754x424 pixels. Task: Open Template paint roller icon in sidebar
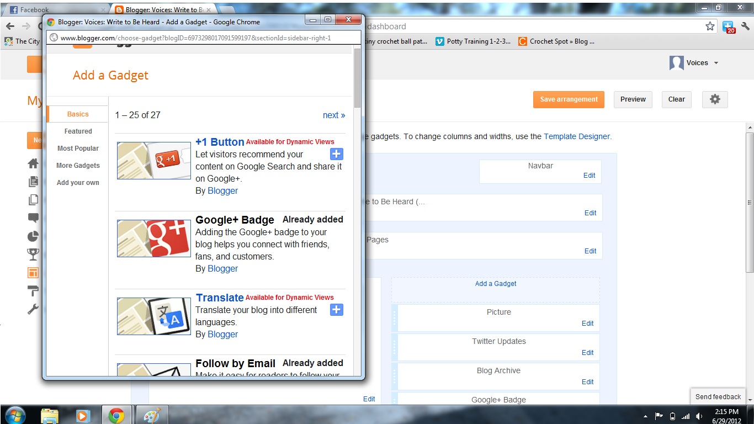click(x=33, y=291)
